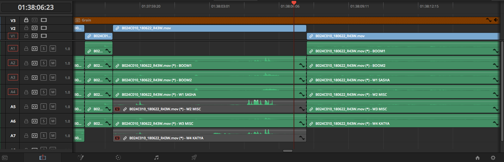Select the BOOM1 audio clip on A2
This screenshot has height=162, width=504.
pos(209,63)
